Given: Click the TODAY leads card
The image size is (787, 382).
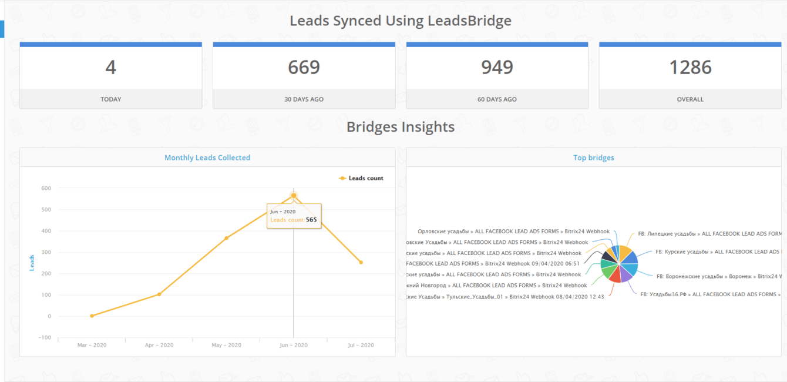Looking at the screenshot, I should pyautogui.click(x=110, y=76).
